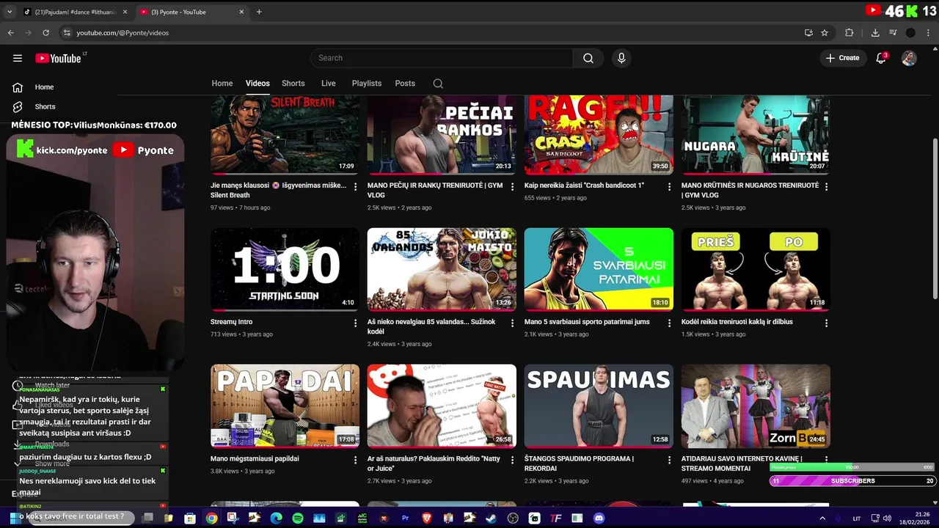Viewport: 939px width, 528px height.
Task: Click the address bar URL
Action: (123, 33)
